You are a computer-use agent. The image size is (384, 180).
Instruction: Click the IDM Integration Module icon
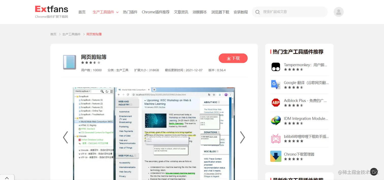[276, 121]
